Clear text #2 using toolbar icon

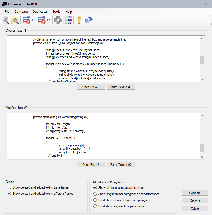(x=44, y=20)
